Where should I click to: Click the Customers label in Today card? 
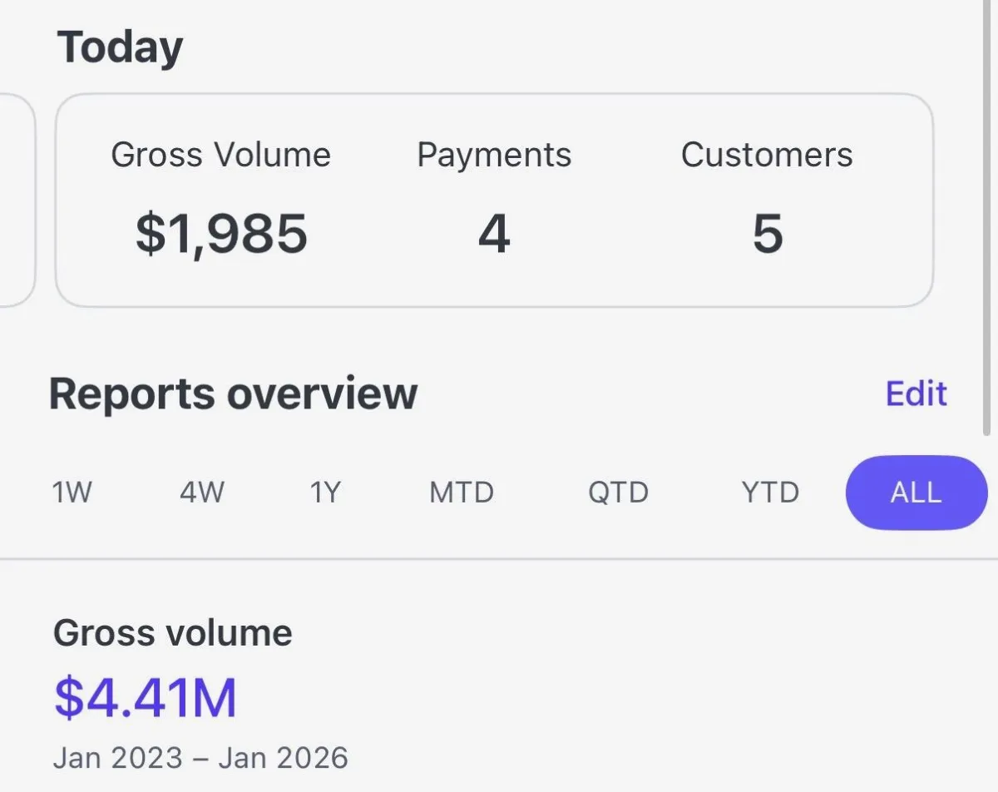click(767, 156)
